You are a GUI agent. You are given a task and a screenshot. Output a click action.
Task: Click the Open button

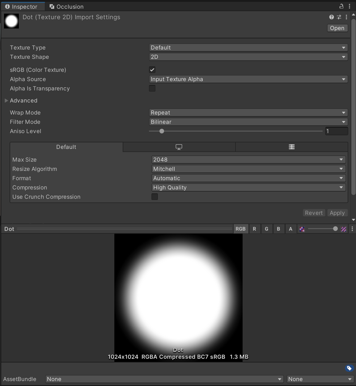[x=337, y=28]
